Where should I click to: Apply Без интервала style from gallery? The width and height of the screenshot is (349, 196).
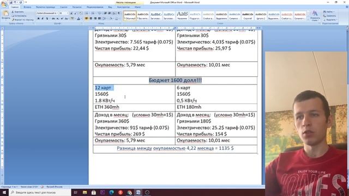pyautogui.click(x=143, y=16)
